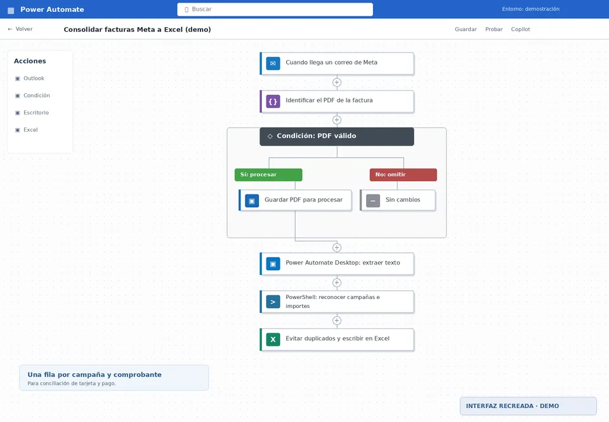This screenshot has height=422, width=609.
Task: Add a step after the Meta email trigger
Action: pyautogui.click(x=337, y=82)
